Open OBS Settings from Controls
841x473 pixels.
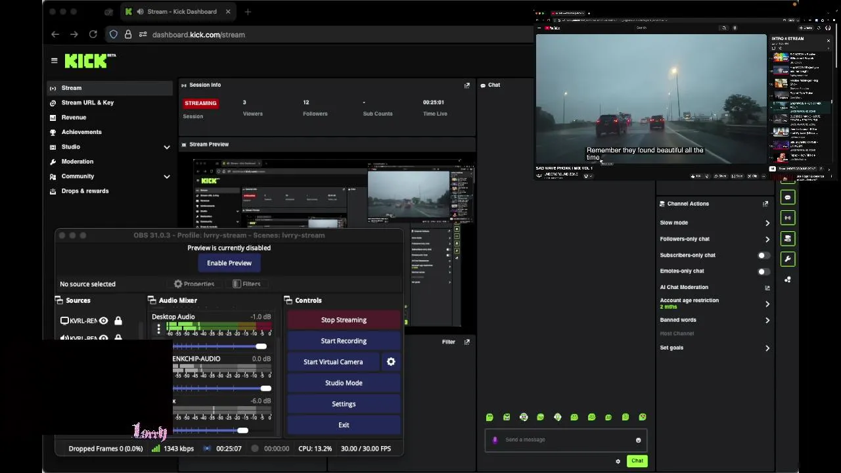point(344,404)
